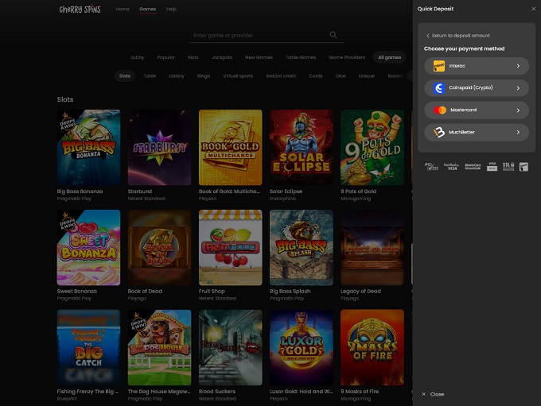Click the search magnifier icon

(x=333, y=35)
